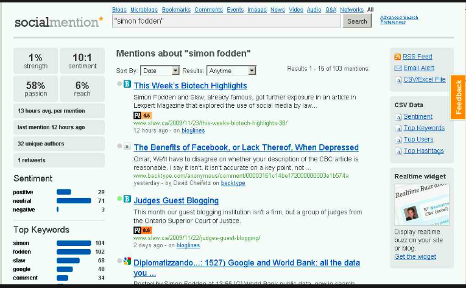The width and height of the screenshot is (466, 288).
Task: Open the Top Users CSV data link
Action: click(x=418, y=139)
